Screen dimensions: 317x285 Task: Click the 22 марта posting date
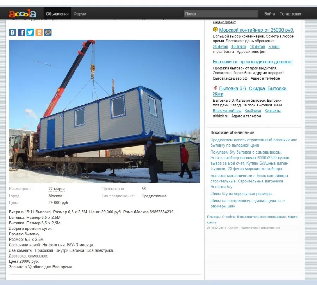pyautogui.click(x=56, y=189)
